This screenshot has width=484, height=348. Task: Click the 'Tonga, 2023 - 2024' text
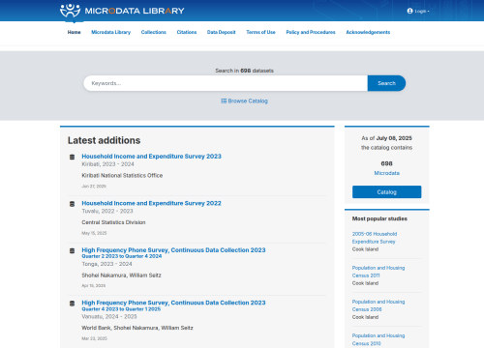click(106, 264)
